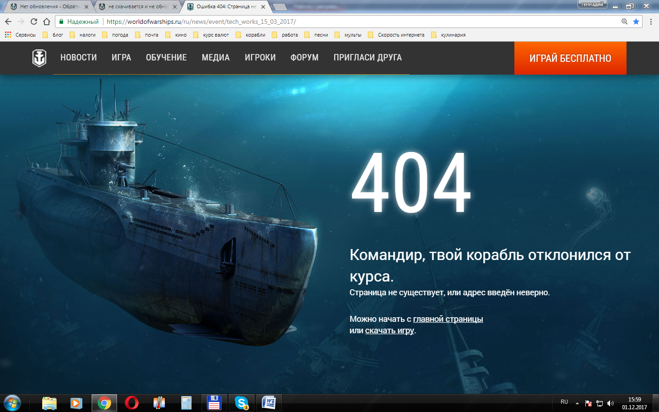659x412 pixels.
Task: Open the 'корабли' bookmark folder
Action: pyautogui.click(x=250, y=35)
